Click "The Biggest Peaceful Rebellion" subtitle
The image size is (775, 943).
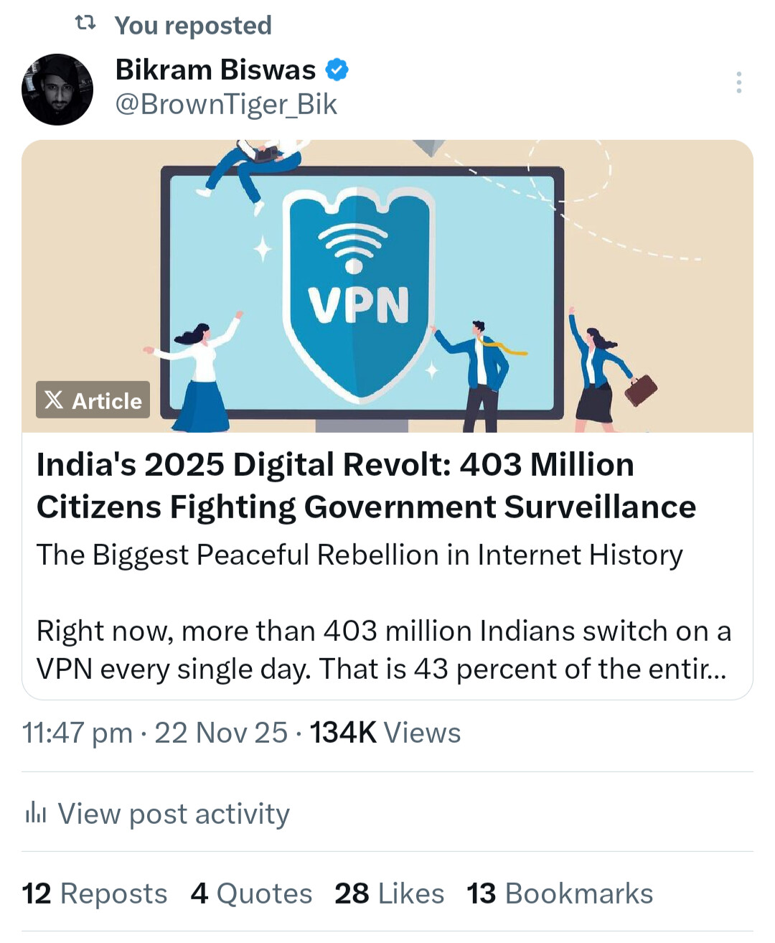click(359, 555)
